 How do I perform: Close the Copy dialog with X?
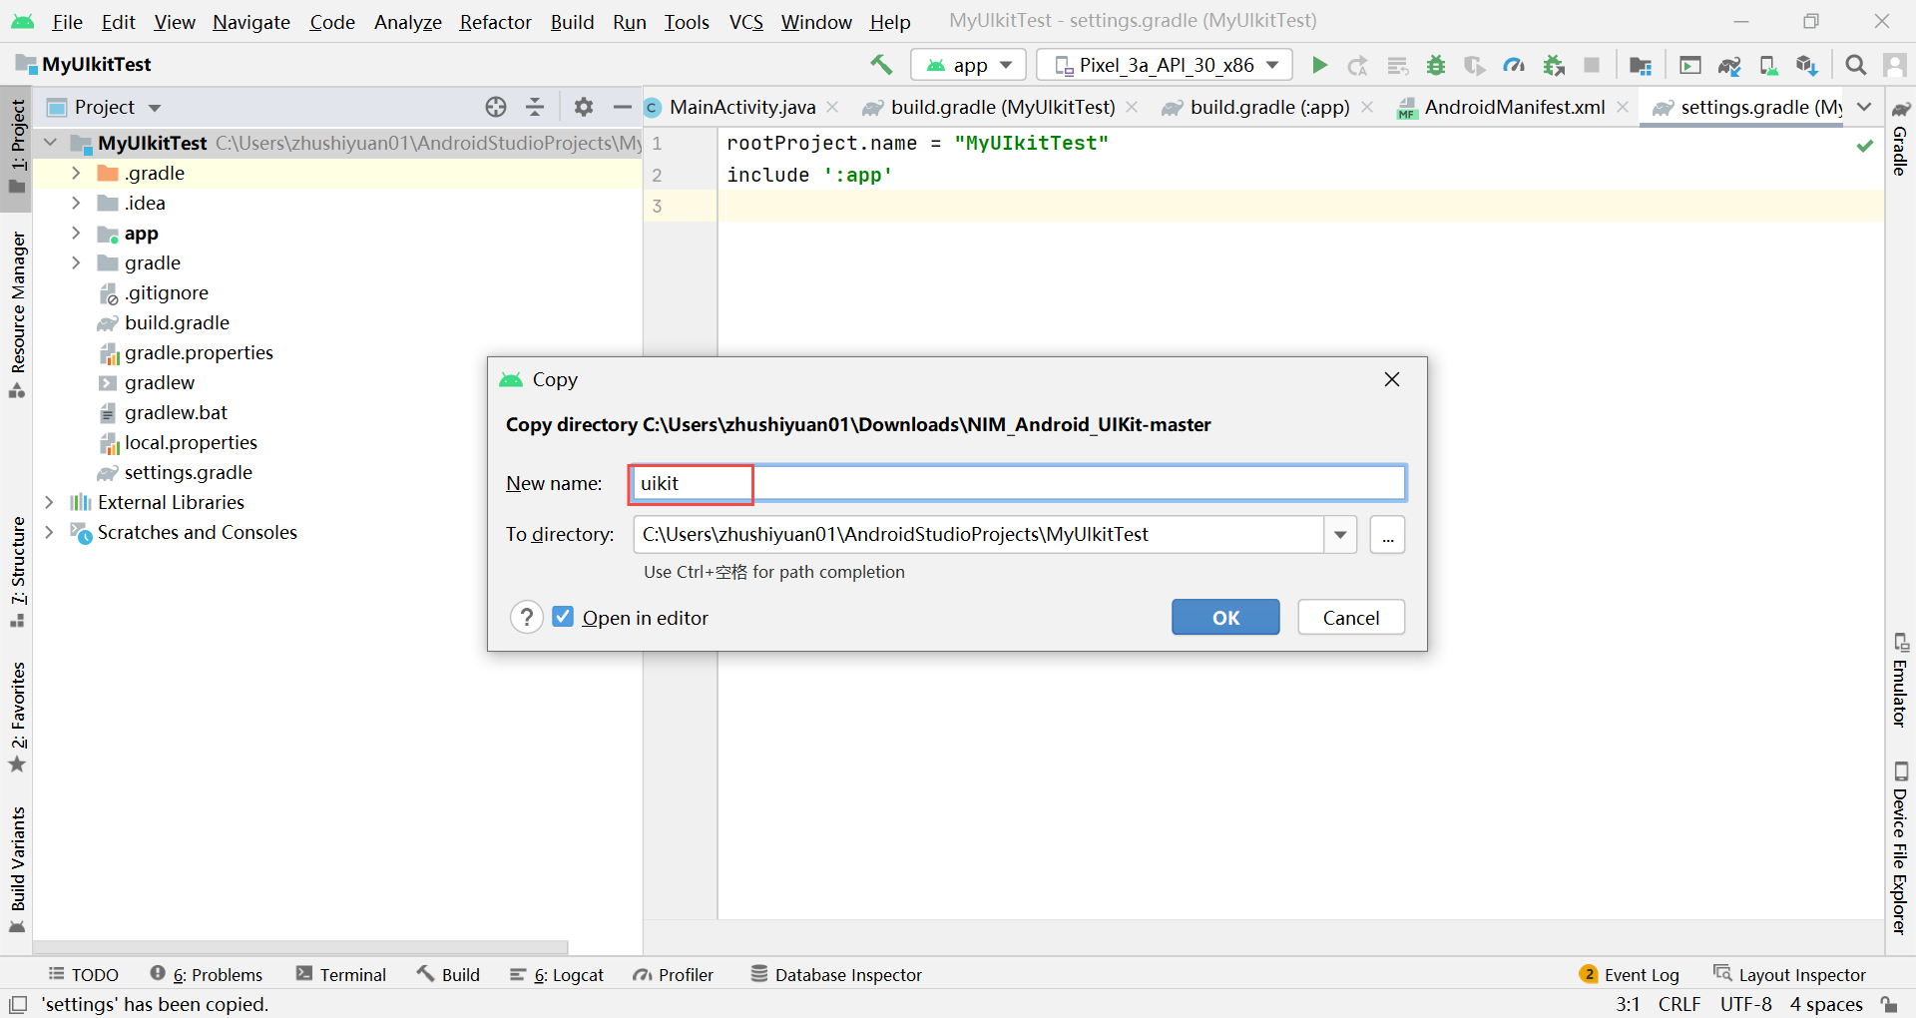tap(1392, 379)
